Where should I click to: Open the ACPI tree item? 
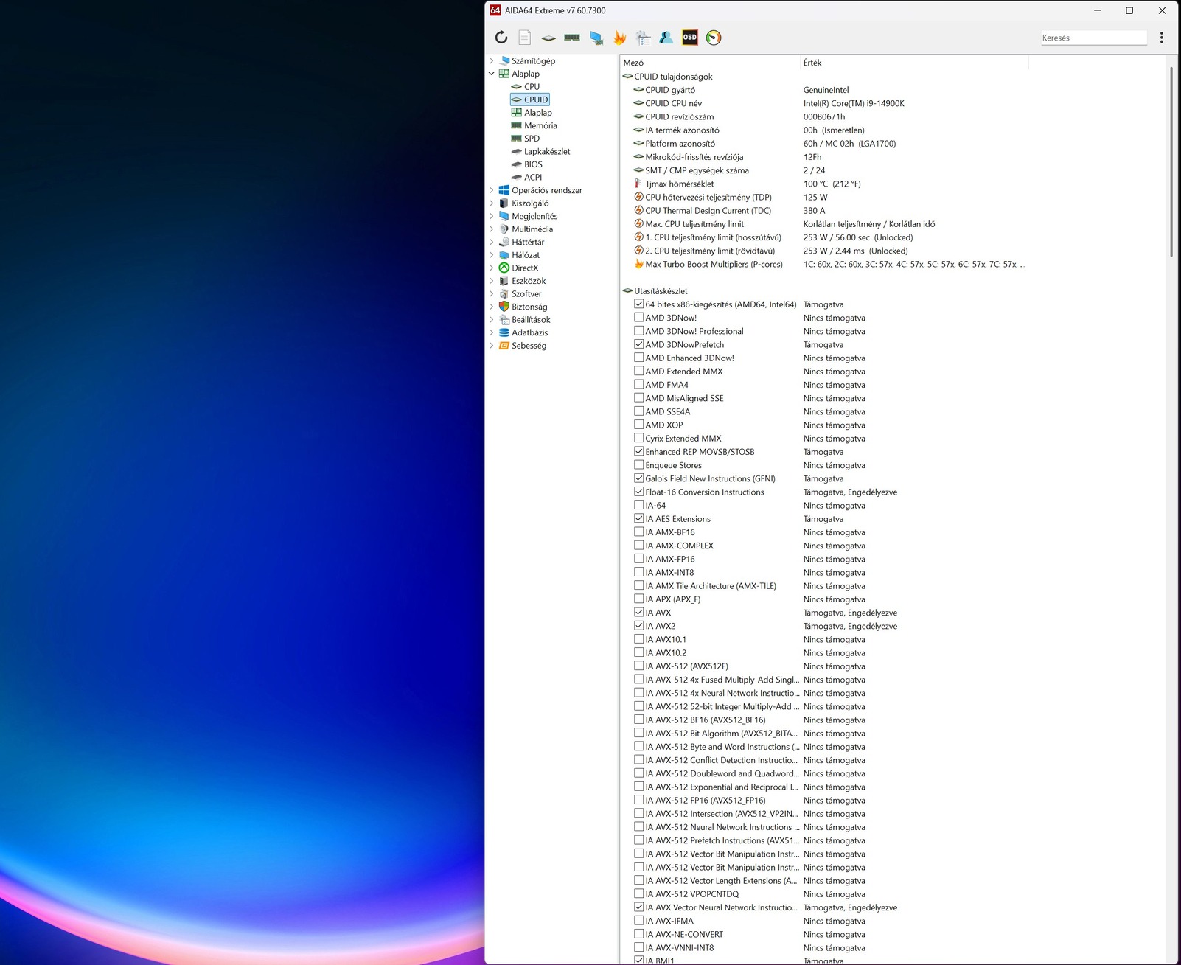[x=533, y=177]
